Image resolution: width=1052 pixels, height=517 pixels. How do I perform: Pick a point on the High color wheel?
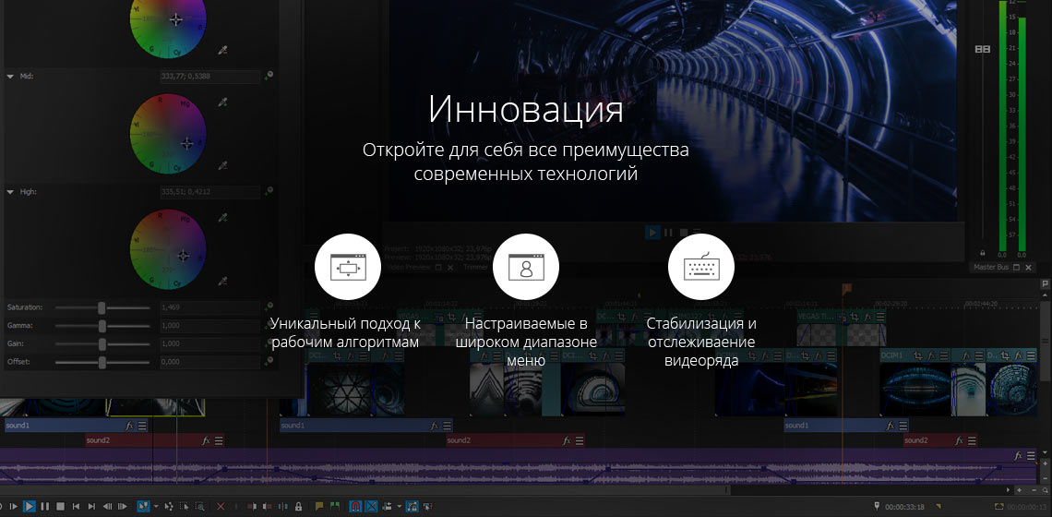(x=168, y=249)
